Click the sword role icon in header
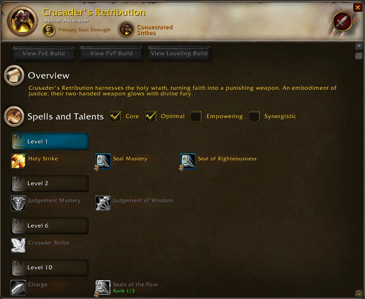Viewport: 365px width, 299px height. click(342, 21)
